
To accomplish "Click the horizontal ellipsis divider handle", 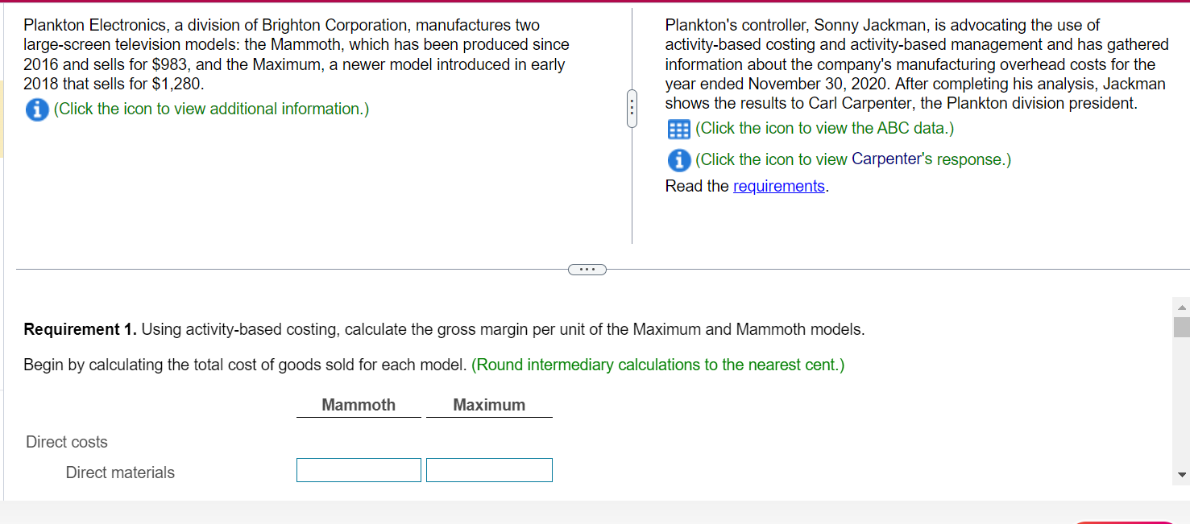I will click(587, 269).
